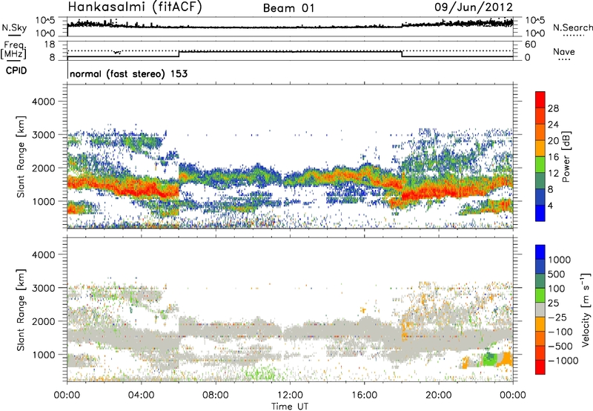Click the '1000' value on velocity colorbar
The height and width of the screenshot is (411, 593).
(x=559, y=260)
